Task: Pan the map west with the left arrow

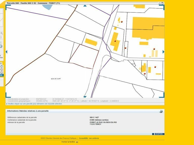Action: coord(7,52)
